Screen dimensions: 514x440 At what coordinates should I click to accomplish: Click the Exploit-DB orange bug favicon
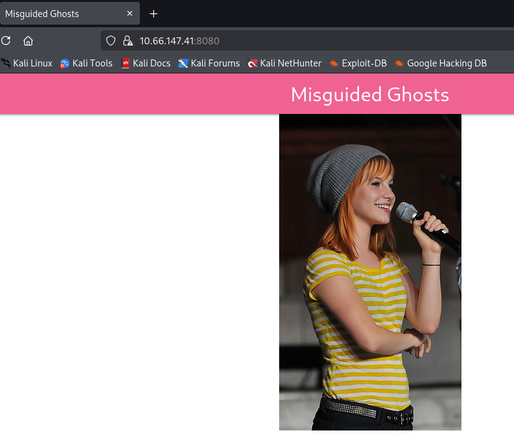[334, 63]
